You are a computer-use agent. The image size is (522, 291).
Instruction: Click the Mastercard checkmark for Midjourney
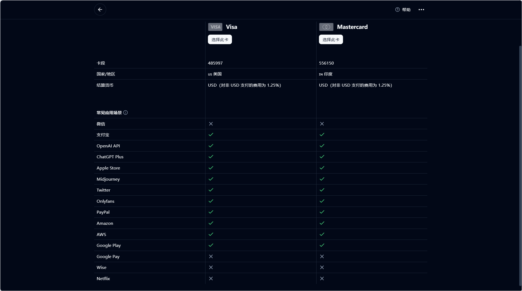[322, 179]
